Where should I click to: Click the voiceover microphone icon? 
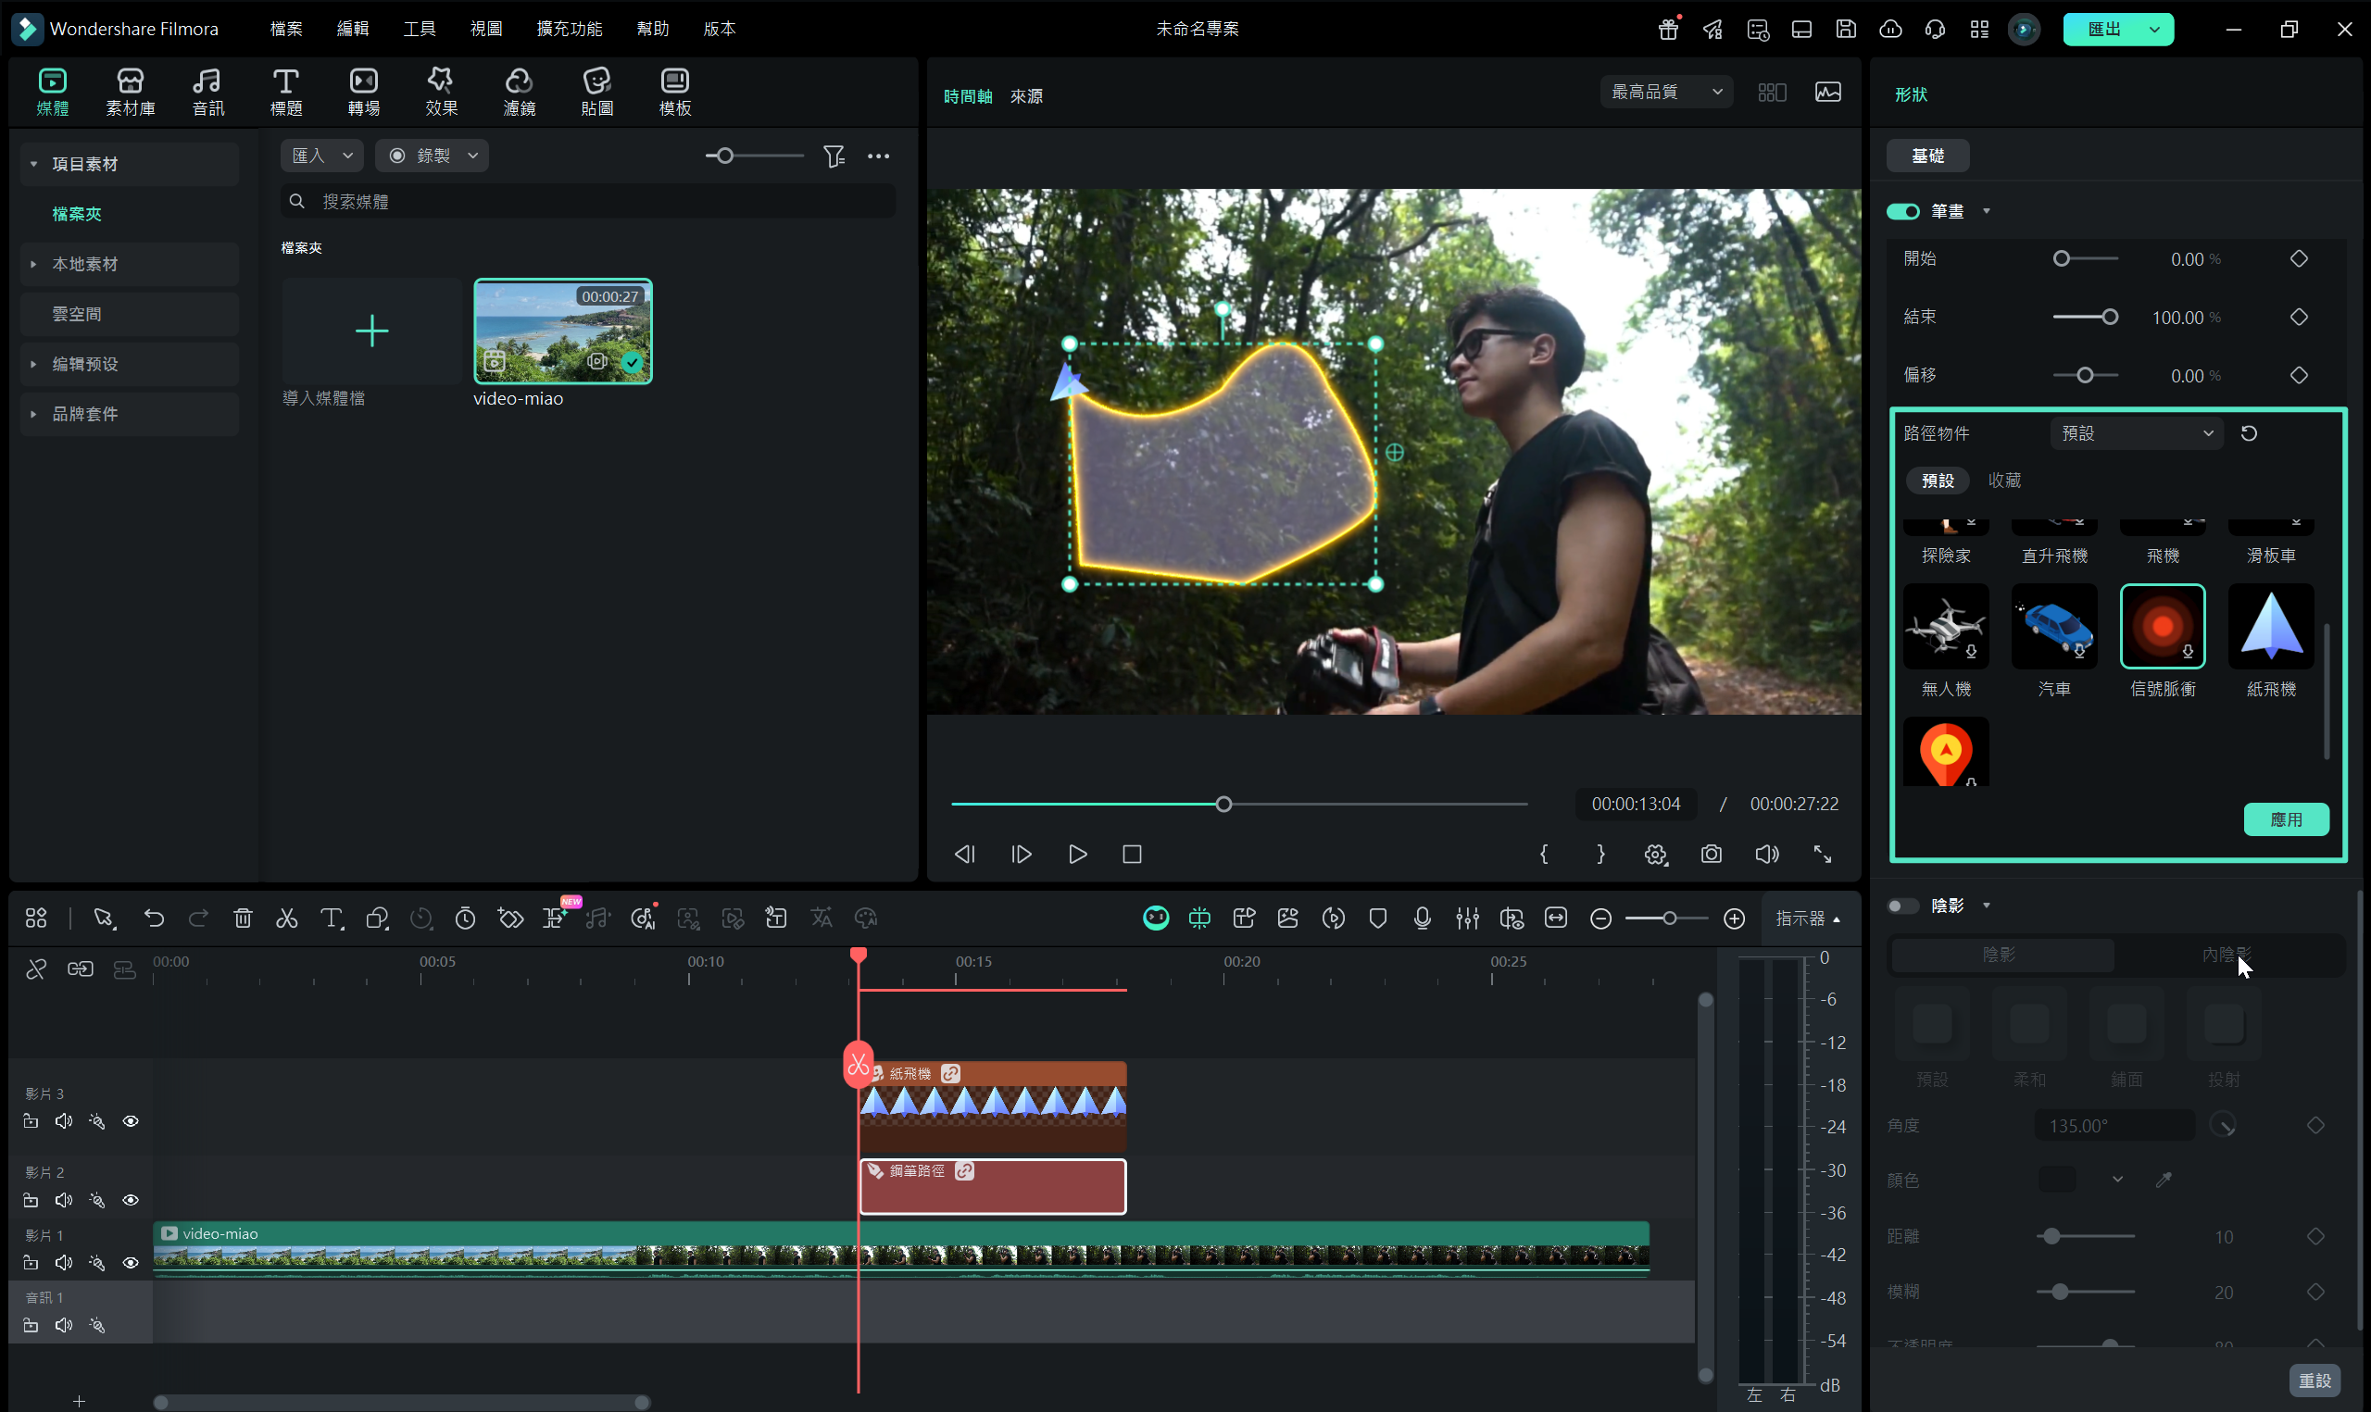tap(1422, 918)
